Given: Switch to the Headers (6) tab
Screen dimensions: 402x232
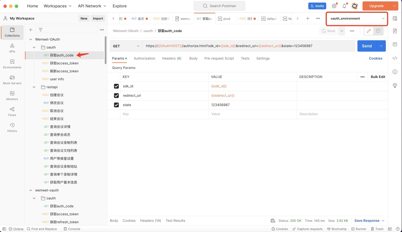Looking at the screenshot, I should click(172, 58).
